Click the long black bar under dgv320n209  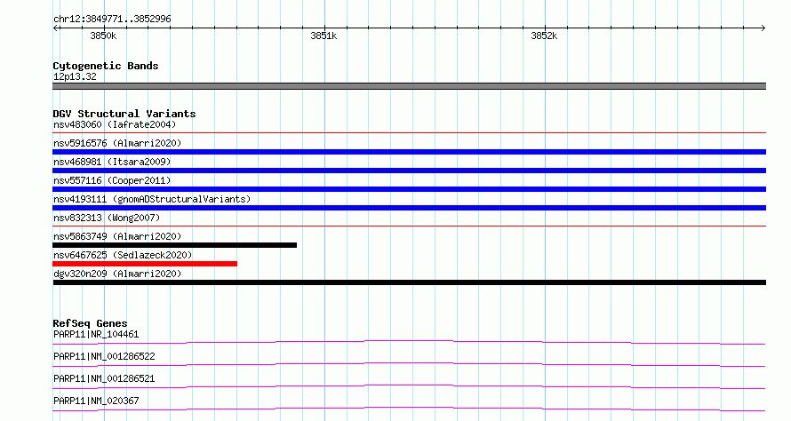coord(409,282)
